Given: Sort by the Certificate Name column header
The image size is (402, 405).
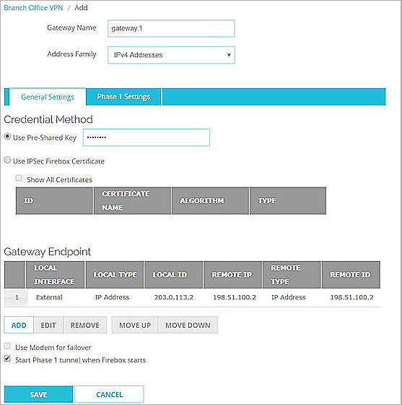Looking at the screenshot, I should point(133,201).
